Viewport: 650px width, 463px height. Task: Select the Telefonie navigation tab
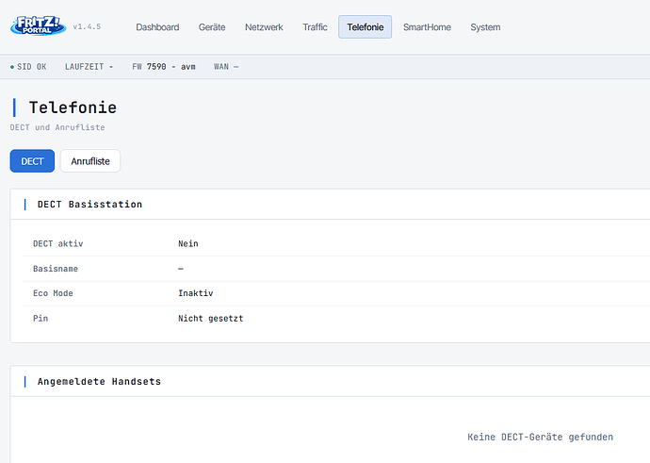[365, 27]
